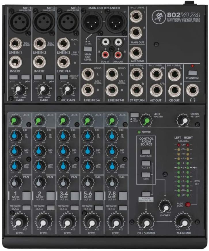Select the TAPE control room source button
The width and height of the screenshot is (209, 251).
(146, 174)
